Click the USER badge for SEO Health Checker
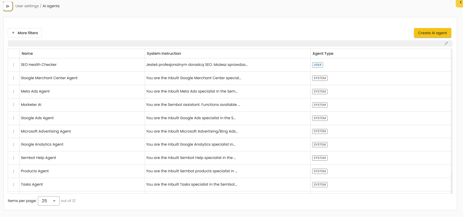The width and height of the screenshot is (463, 217). click(317, 65)
